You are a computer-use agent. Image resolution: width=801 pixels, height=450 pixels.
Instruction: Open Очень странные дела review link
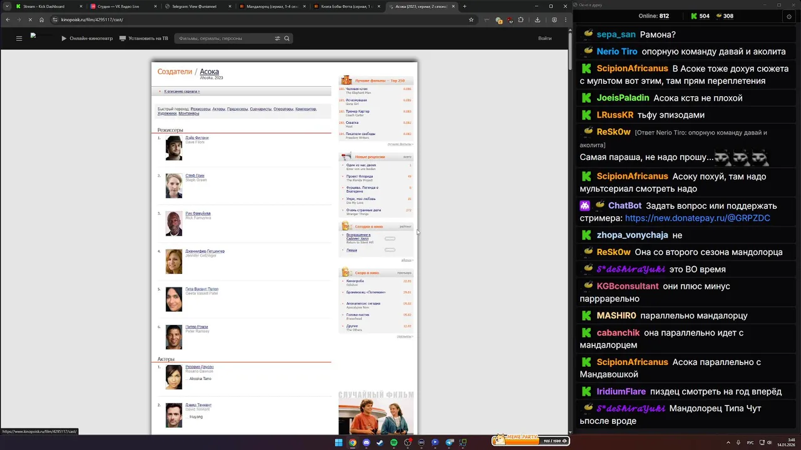(363, 210)
